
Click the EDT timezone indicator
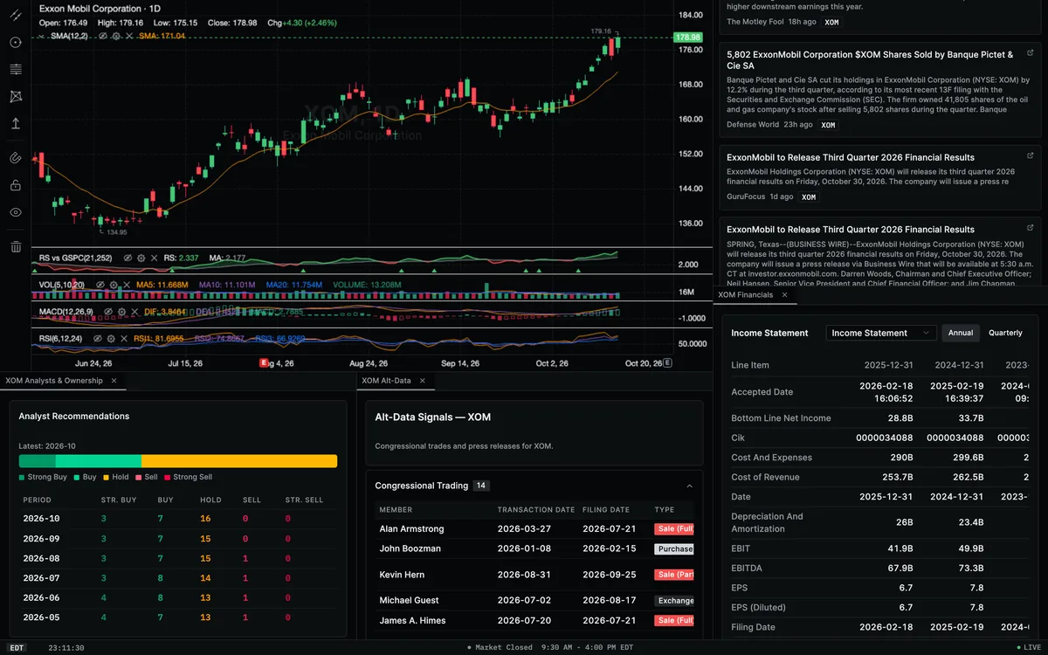click(17, 648)
